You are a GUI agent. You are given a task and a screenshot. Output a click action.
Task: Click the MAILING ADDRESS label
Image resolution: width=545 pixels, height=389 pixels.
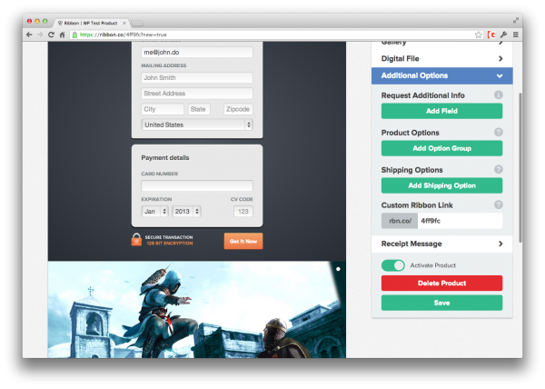click(163, 65)
